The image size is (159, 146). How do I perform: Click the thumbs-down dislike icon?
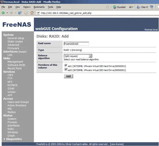coord(152,7)
